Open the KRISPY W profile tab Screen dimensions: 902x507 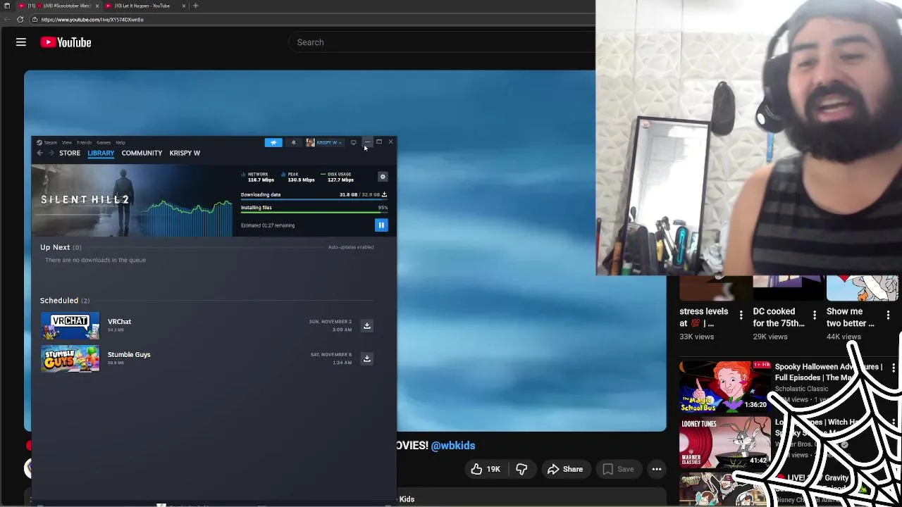click(x=185, y=153)
